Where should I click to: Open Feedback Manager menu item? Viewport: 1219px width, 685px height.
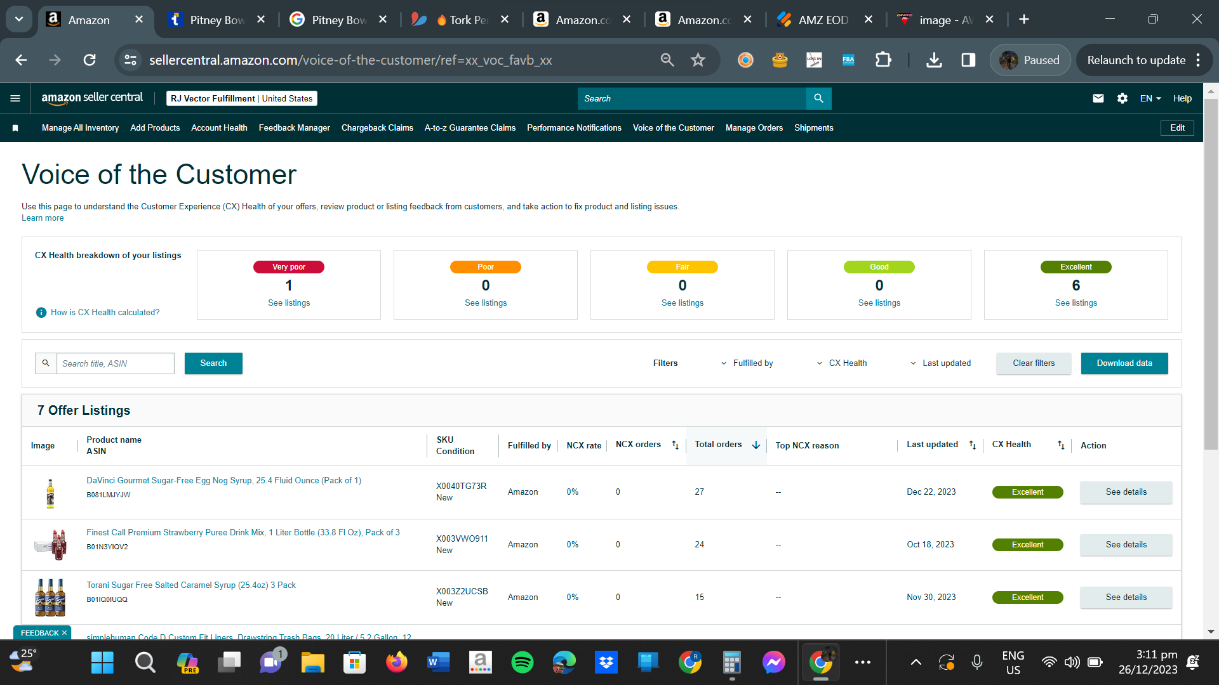tap(294, 128)
